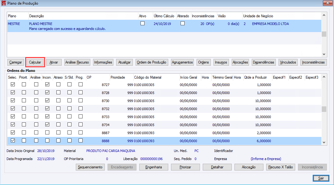The height and width of the screenshot is (185, 334).
Task: Click the Priorizar button
Action: pos(185,167)
